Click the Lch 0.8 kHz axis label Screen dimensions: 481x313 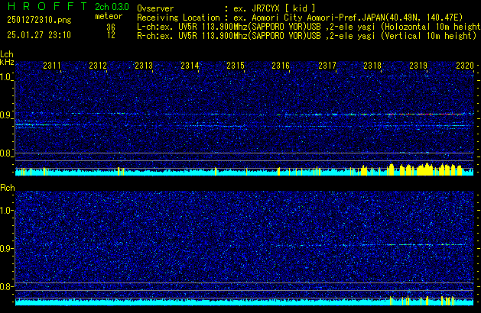pos(6,153)
